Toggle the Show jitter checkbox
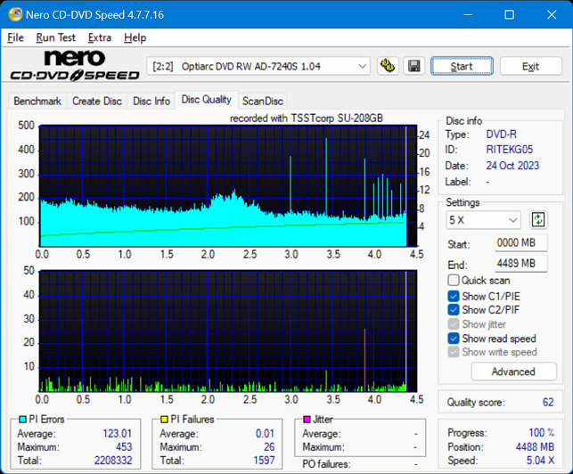Image resolution: width=573 pixels, height=474 pixels. (x=453, y=324)
